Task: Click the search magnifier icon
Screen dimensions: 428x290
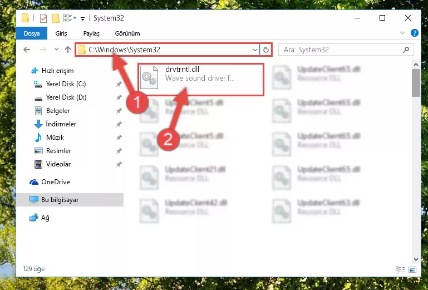Action: pos(406,50)
